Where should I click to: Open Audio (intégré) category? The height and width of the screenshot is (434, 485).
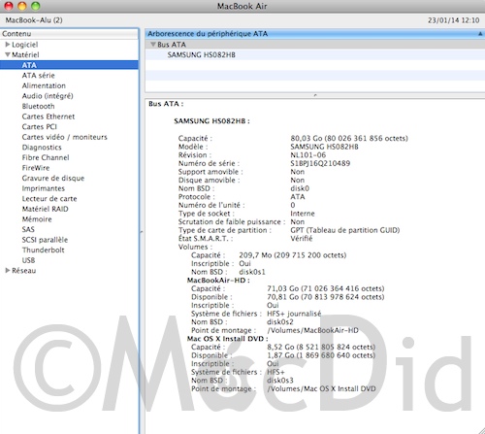click(48, 96)
